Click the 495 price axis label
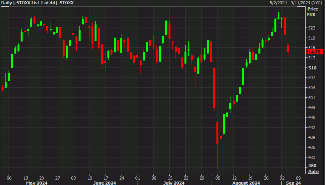This screenshot has width=325, height=185. [312, 118]
